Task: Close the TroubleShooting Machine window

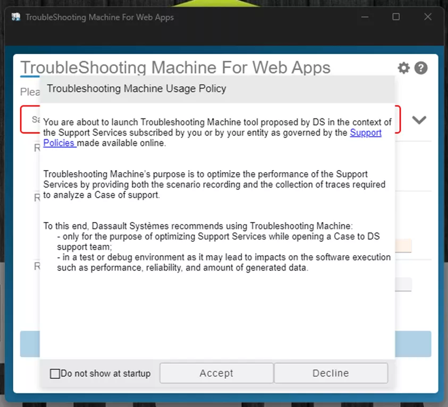Action: [x=428, y=17]
